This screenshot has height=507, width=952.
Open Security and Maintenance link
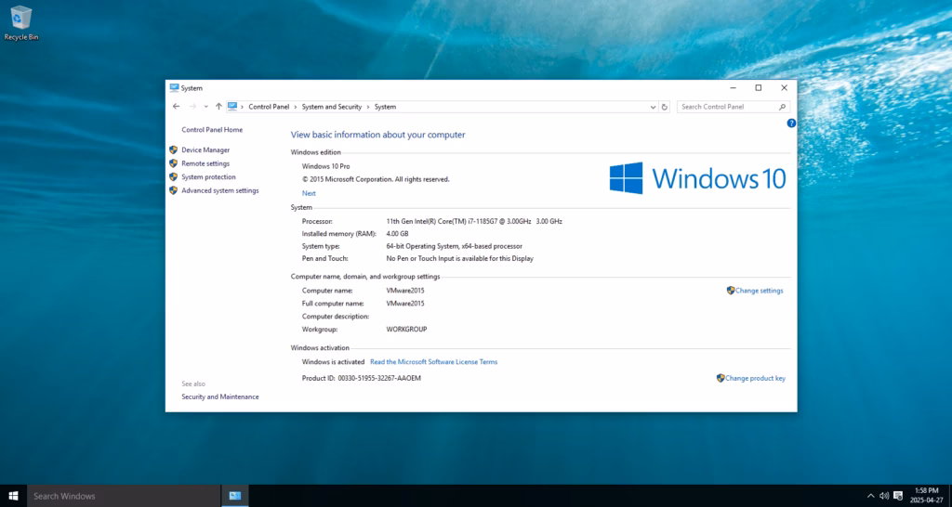219,396
